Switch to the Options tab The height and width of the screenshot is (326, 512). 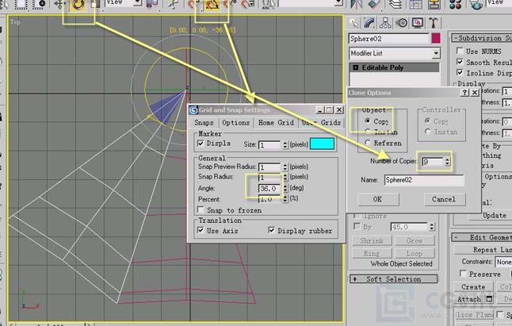coord(235,123)
